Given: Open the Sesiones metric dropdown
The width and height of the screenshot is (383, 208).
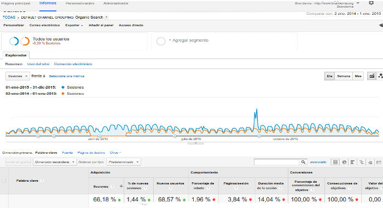Looking at the screenshot, I should click(x=18, y=76).
